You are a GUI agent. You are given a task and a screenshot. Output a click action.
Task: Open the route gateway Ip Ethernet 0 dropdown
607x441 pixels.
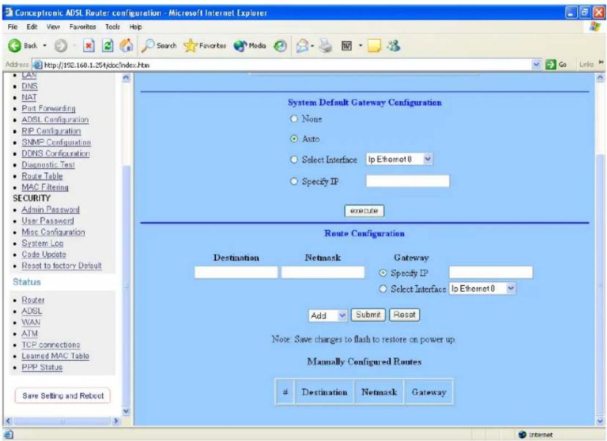pyautogui.click(x=482, y=288)
